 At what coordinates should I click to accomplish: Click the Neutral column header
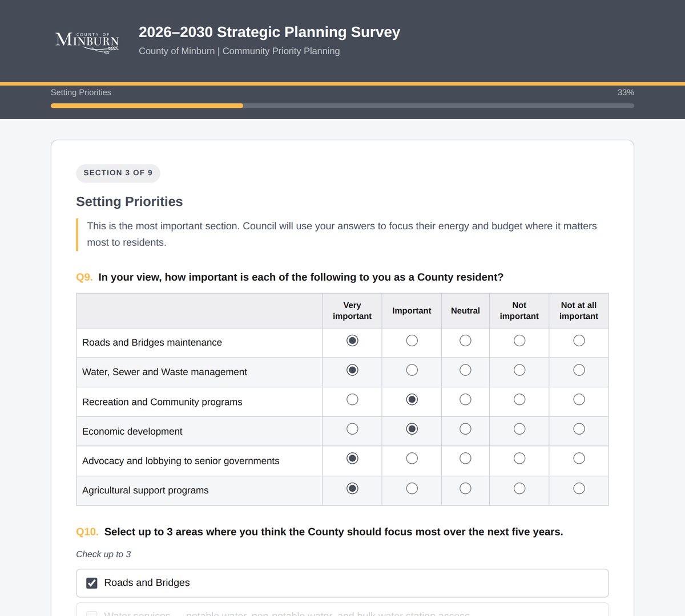[x=465, y=311]
